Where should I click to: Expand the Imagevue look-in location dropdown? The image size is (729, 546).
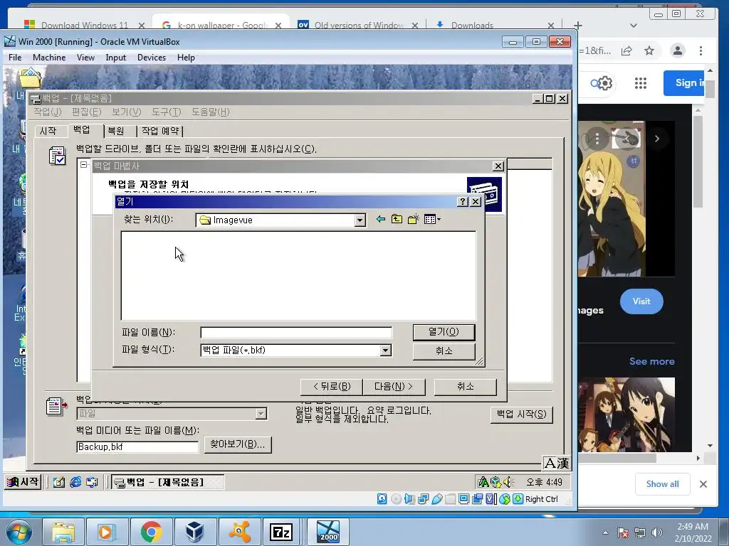(360, 220)
